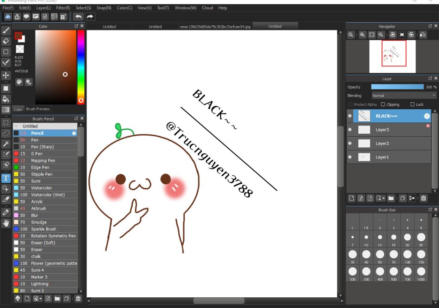
Task: Open Pencil brush settings gear
Action: click(x=74, y=133)
